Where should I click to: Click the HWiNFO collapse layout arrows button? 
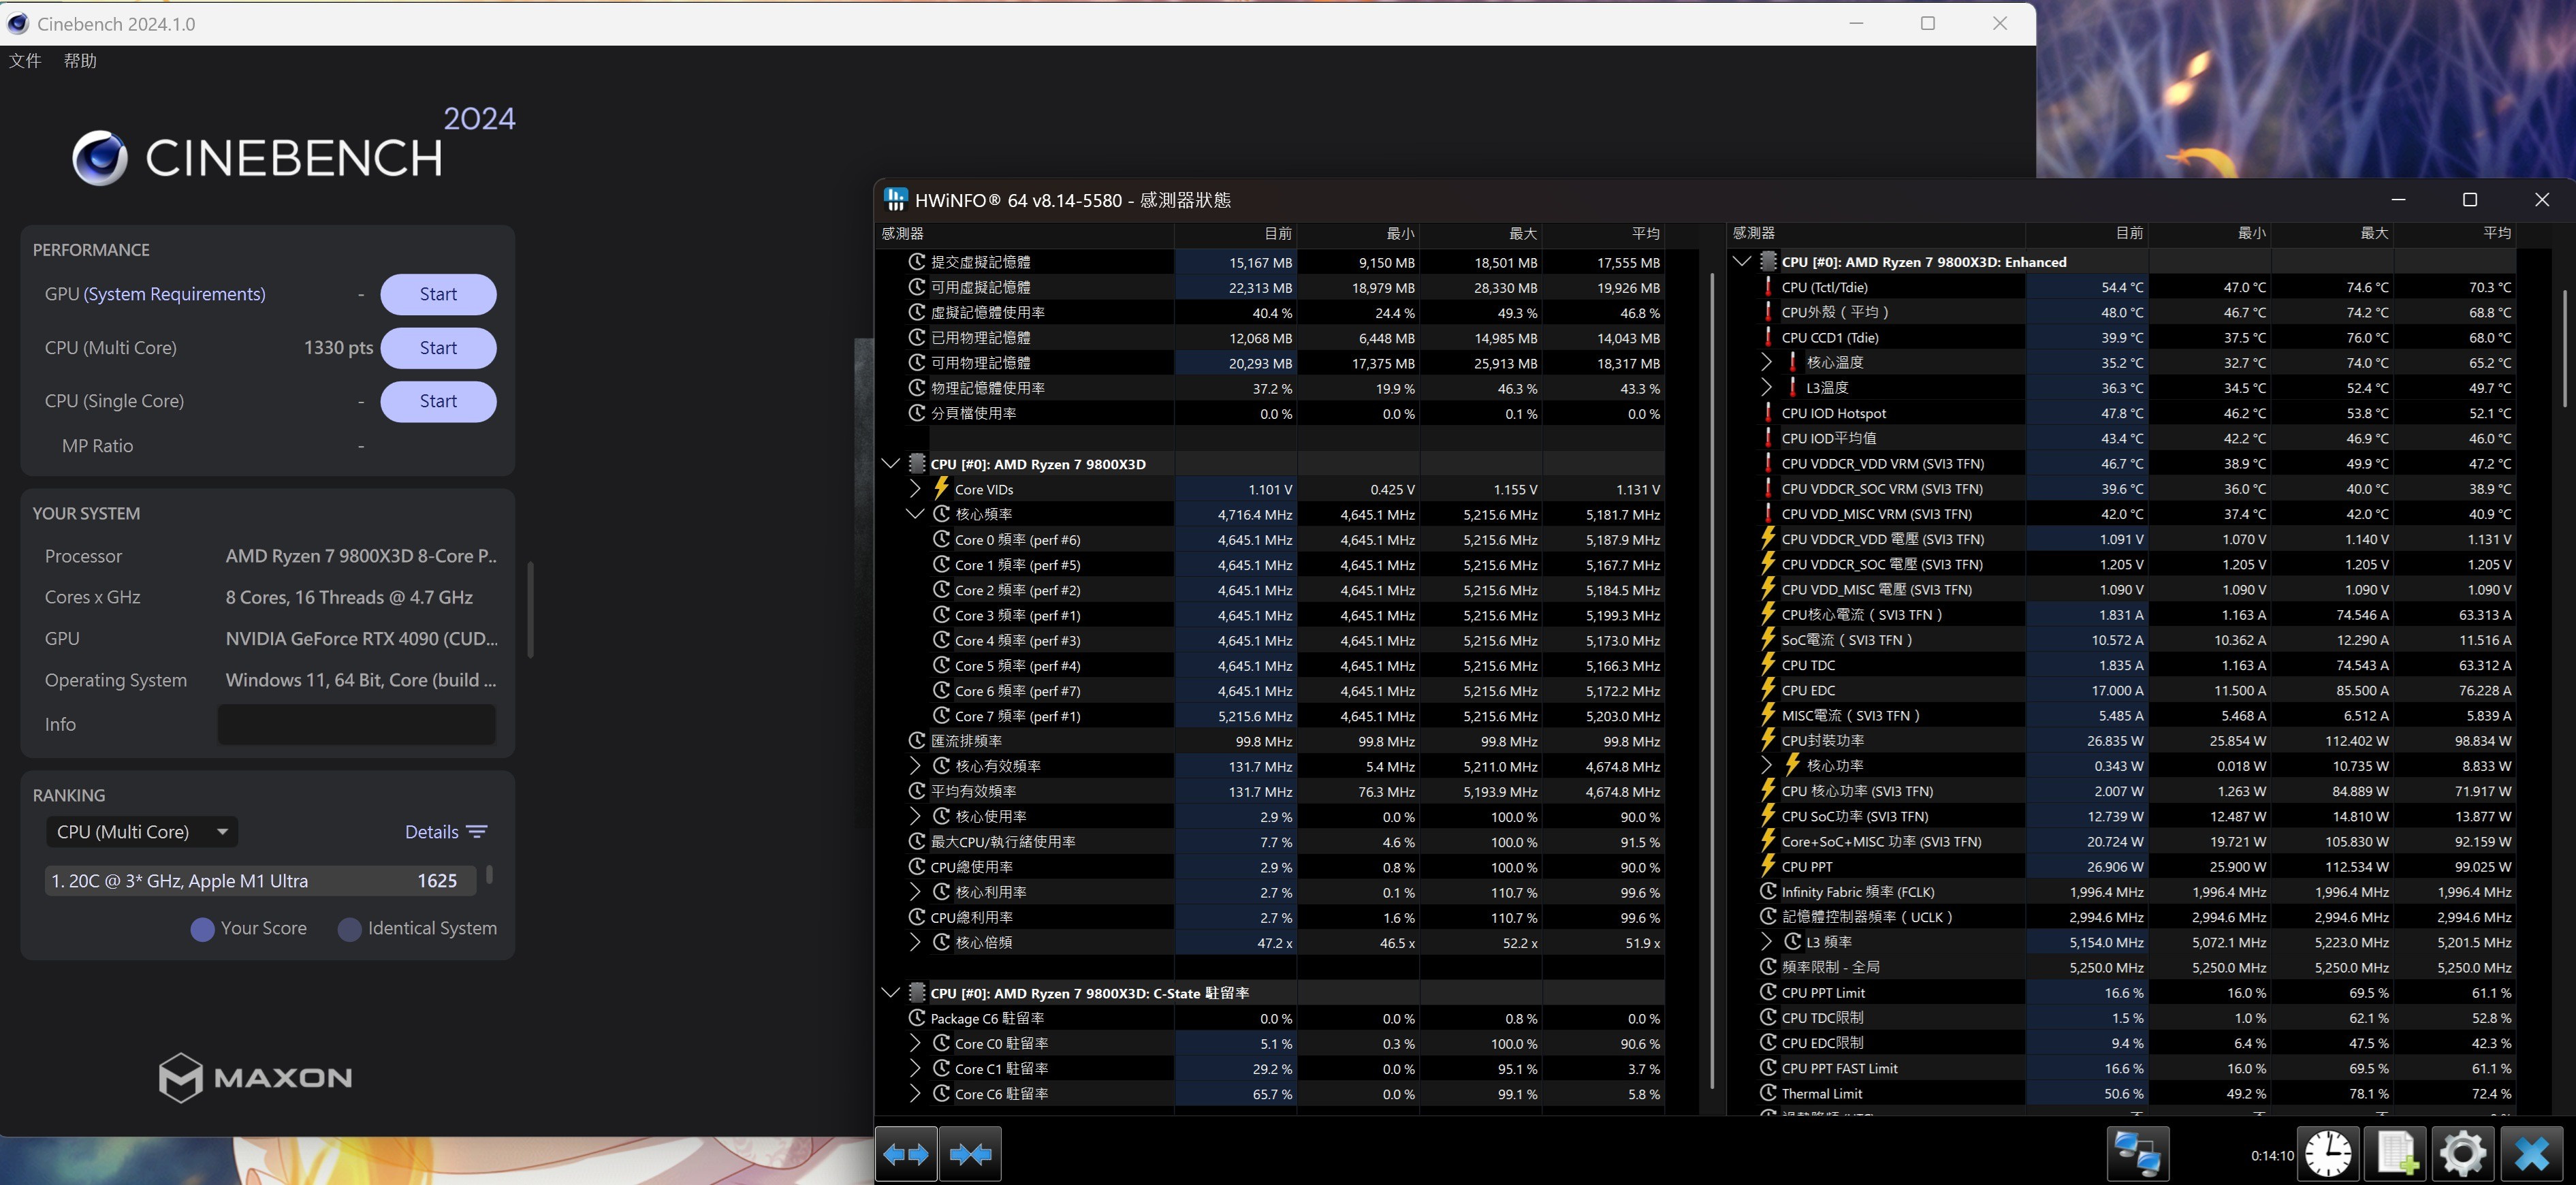(970, 1154)
